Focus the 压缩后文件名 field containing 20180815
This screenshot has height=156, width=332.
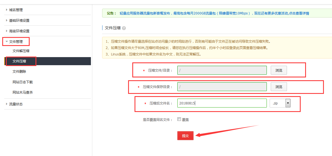[x=222, y=103]
